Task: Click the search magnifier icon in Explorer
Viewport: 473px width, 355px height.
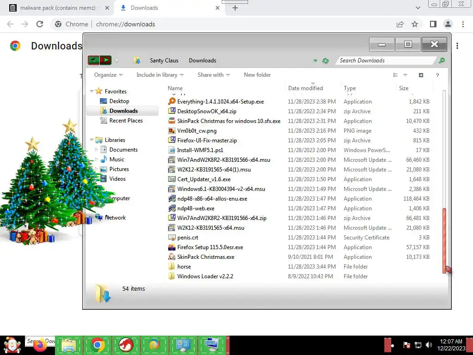Action: pyautogui.click(x=442, y=61)
